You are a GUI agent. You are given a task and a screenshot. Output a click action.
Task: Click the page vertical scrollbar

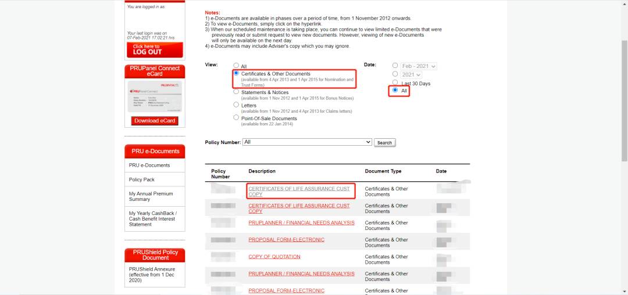tap(624, 105)
